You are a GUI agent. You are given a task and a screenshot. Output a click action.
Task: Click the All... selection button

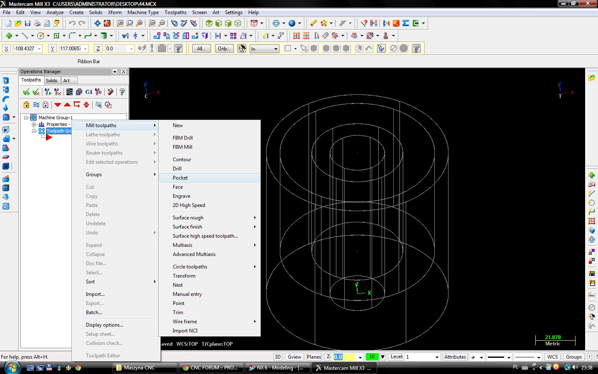(201, 49)
